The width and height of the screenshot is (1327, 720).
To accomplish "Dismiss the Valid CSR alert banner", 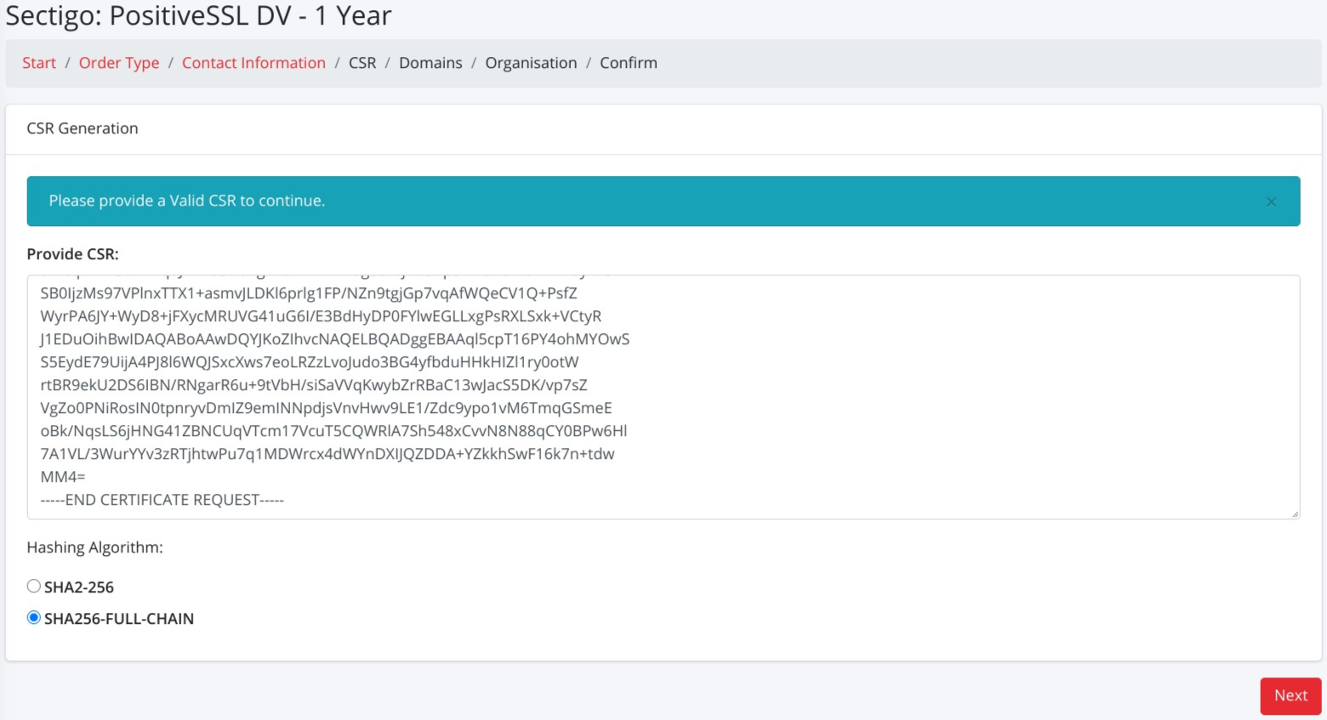I will click(1271, 201).
